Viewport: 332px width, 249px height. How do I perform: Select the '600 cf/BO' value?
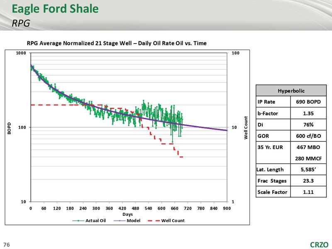pos(308,136)
